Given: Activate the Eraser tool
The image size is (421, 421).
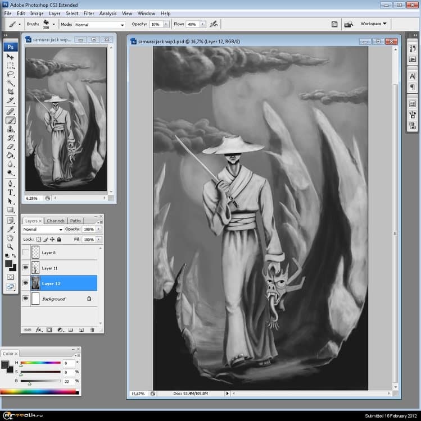Looking at the screenshot, I should 11,147.
